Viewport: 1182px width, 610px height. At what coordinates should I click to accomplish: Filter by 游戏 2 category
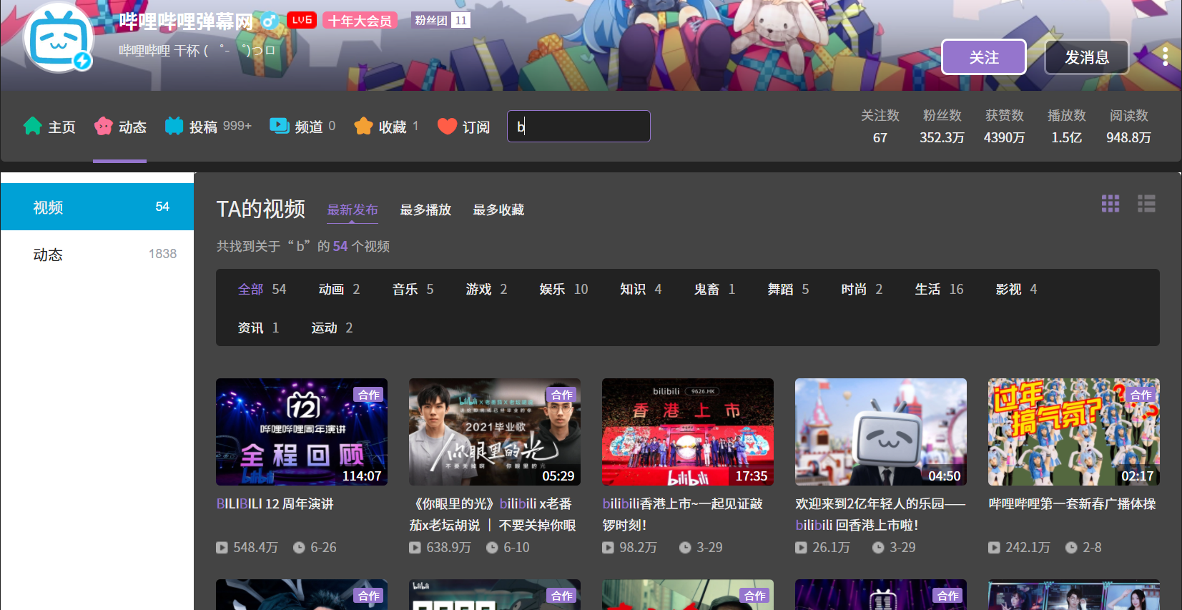coord(486,289)
